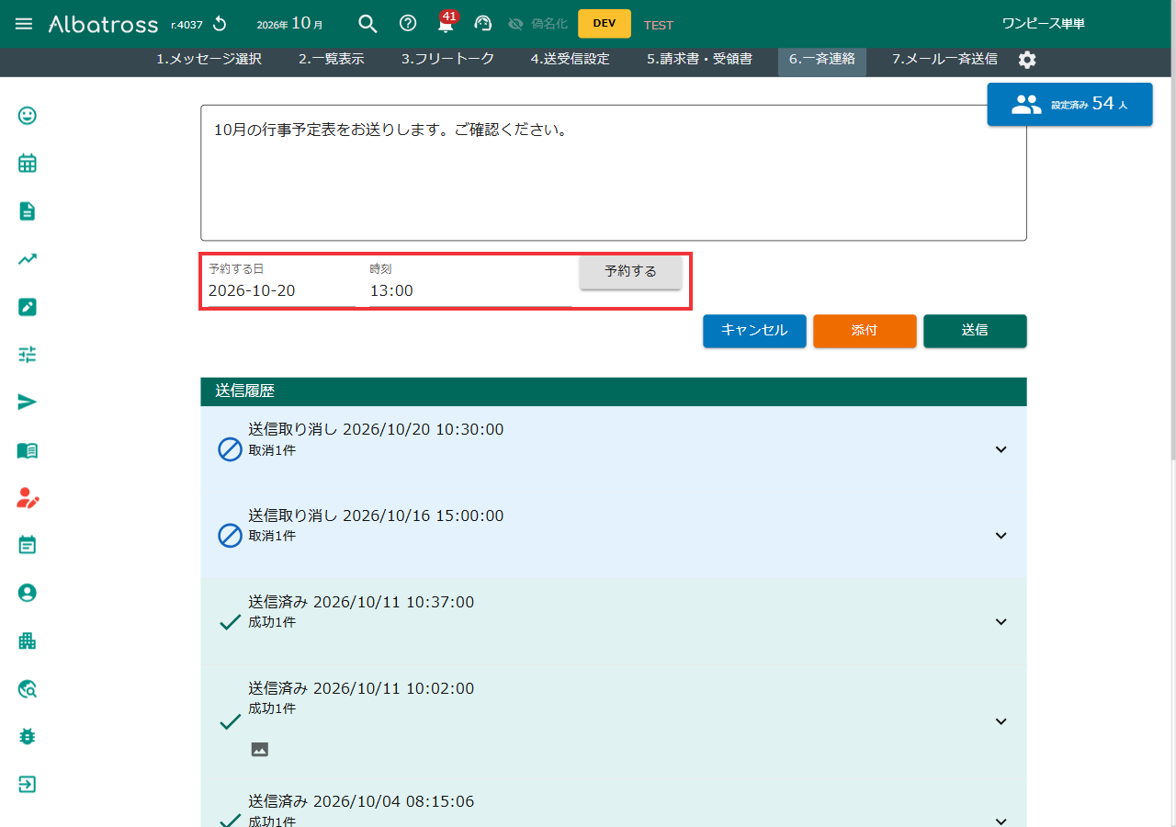Open the account circle sidebar icon
This screenshot has width=1176, height=827.
[28, 594]
